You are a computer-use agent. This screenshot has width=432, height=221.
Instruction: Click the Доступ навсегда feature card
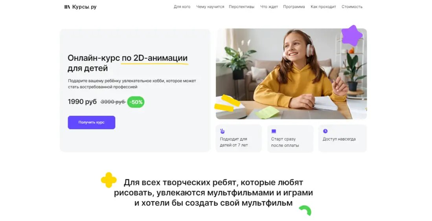(x=342, y=138)
